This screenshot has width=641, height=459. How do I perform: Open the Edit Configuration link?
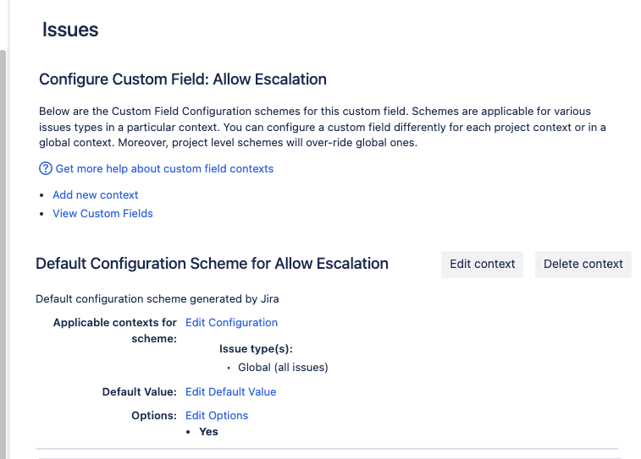pos(231,322)
